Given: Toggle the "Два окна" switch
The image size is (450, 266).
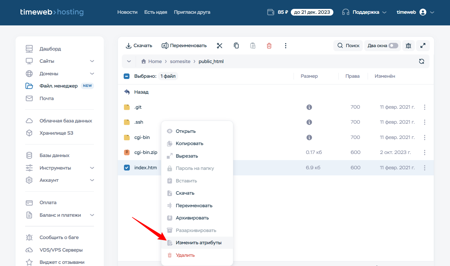Looking at the screenshot, I should pyautogui.click(x=393, y=46).
